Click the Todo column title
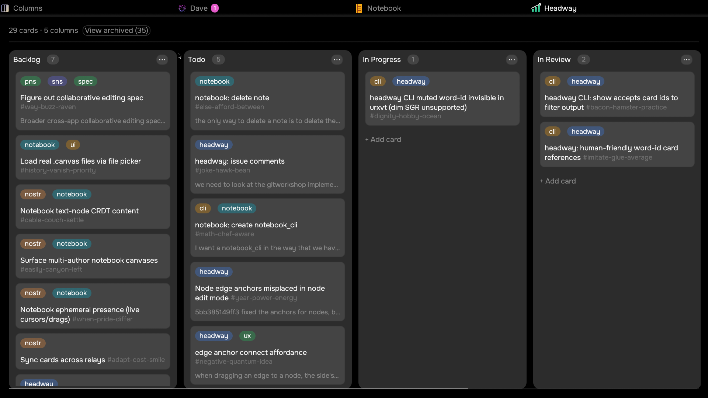 (197, 60)
